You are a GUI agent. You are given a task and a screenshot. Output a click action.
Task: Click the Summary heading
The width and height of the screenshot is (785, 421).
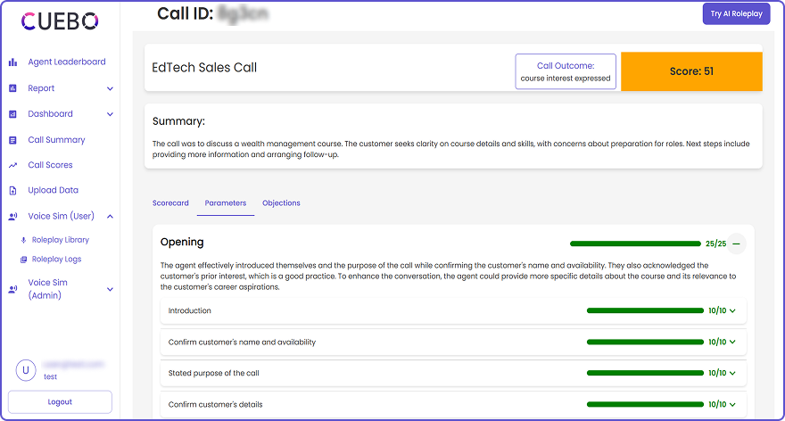[x=178, y=121]
